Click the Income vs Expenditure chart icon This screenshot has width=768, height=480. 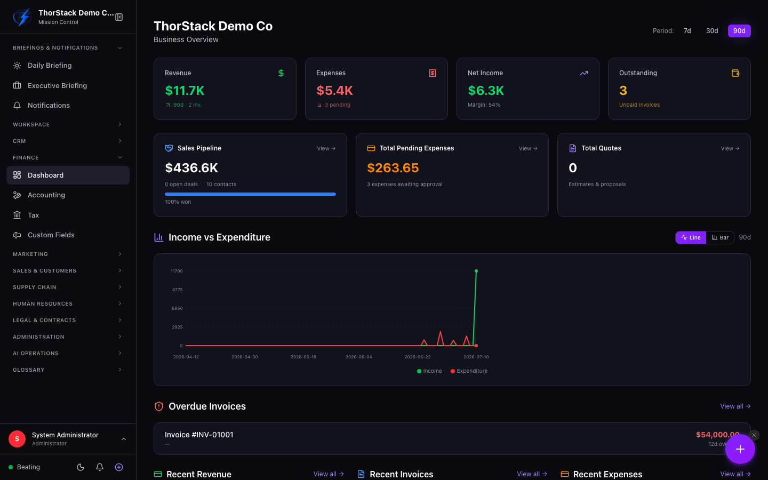tap(158, 237)
